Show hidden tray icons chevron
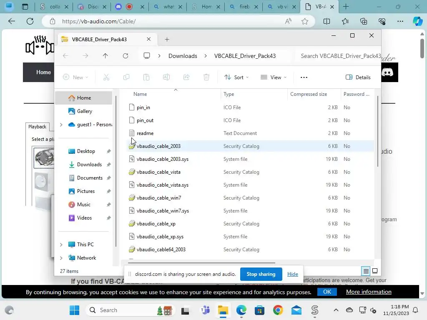The height and width of the screenshot is (320, 427). coord(336,310)
